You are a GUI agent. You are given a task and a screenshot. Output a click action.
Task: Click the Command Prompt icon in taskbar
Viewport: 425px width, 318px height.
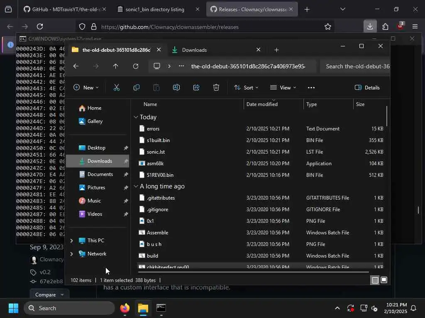[161, 308]
